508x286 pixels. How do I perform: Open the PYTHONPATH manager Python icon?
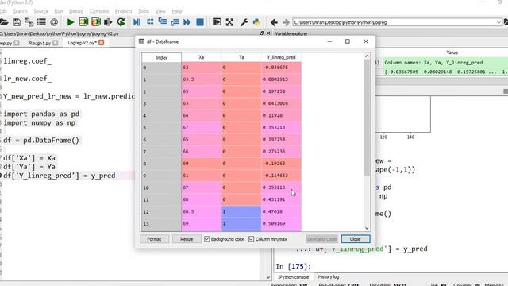click(x=256, y=22)
